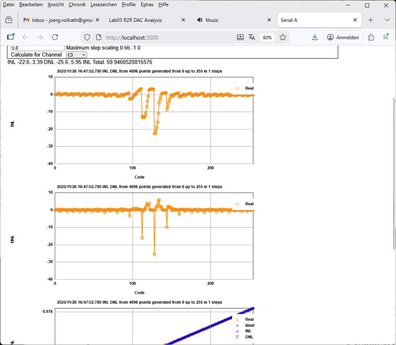Screen dimensions: 396x345
Task: Click the translate page icon
Action: pyautogui.click(x=252, y=37)
